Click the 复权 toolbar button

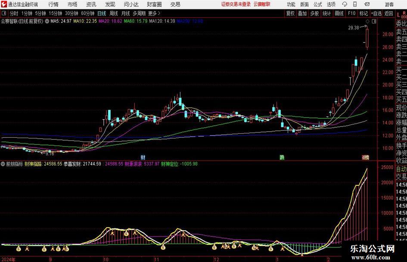[290, 13]
